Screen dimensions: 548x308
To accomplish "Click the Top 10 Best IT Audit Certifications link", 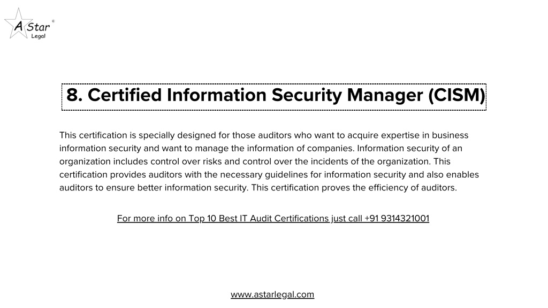I will pos(258,218).
